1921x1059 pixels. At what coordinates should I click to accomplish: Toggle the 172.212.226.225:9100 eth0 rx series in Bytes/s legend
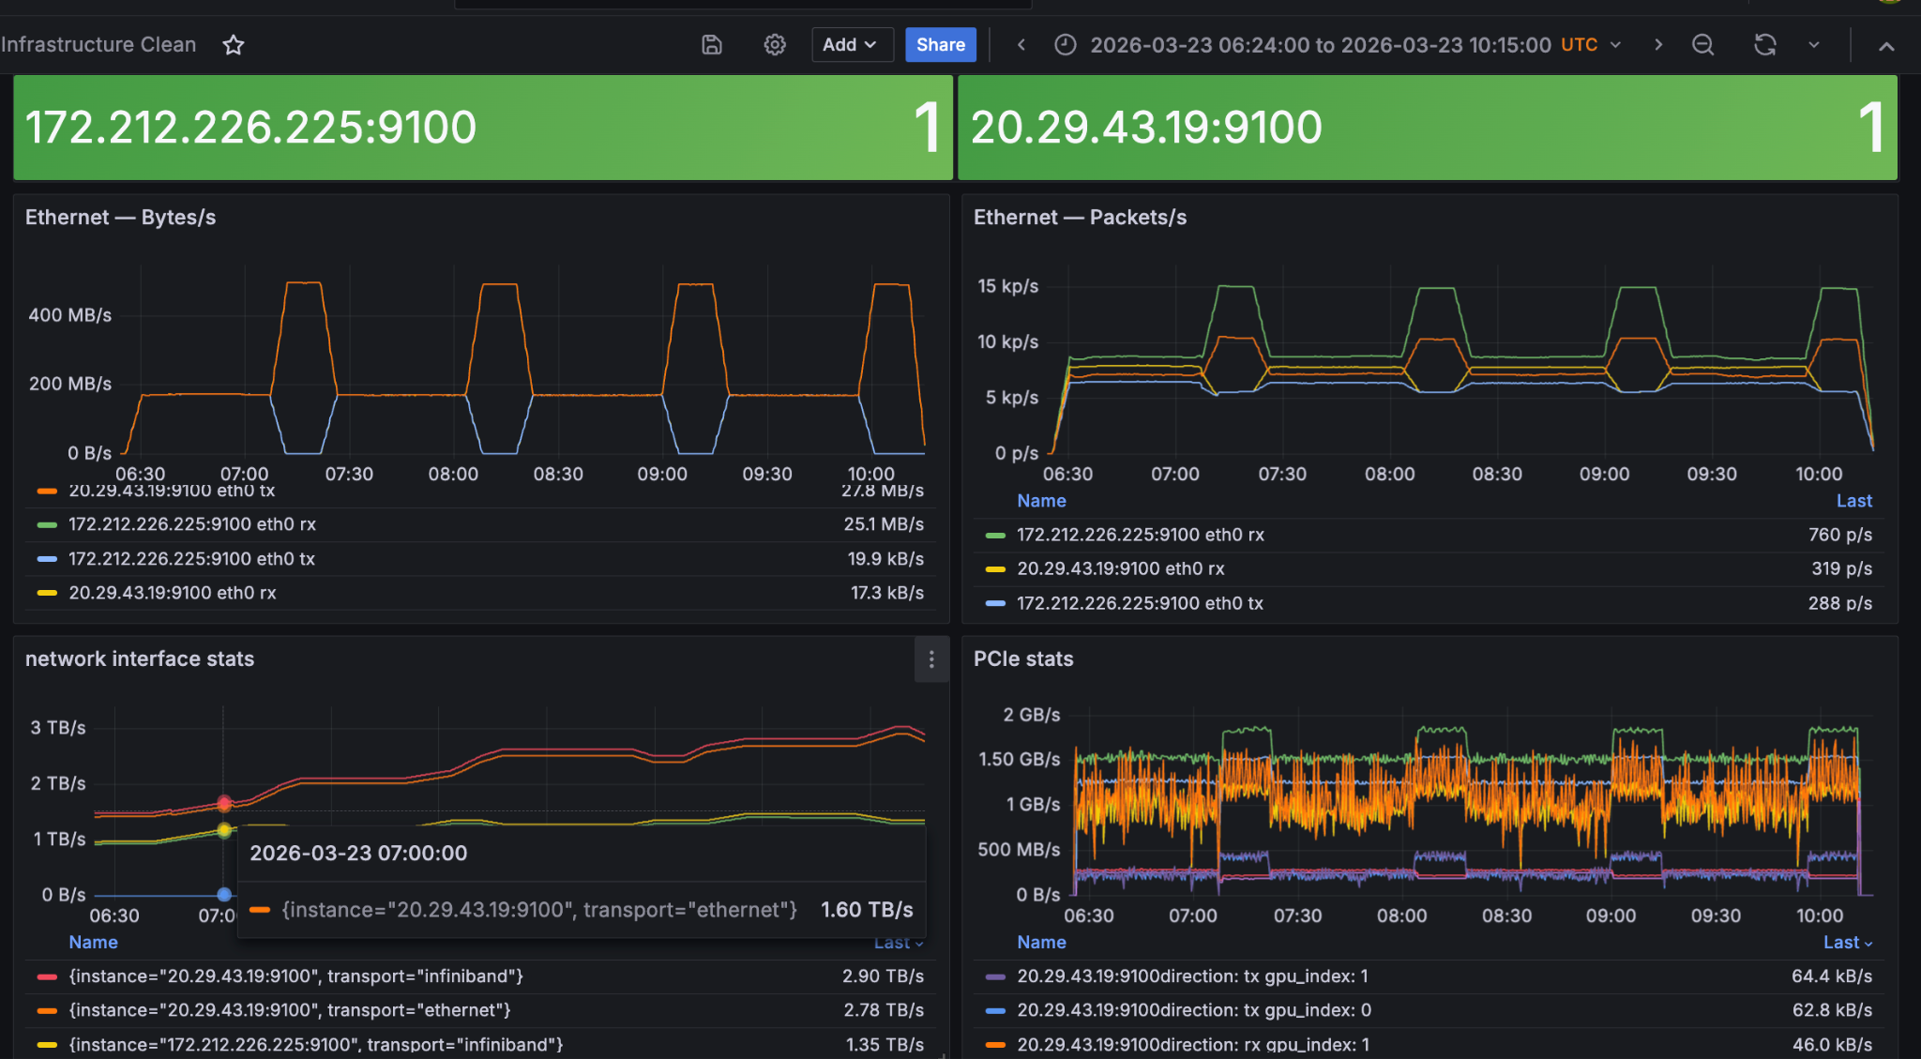pyautogui.click(x=191, y=524)
